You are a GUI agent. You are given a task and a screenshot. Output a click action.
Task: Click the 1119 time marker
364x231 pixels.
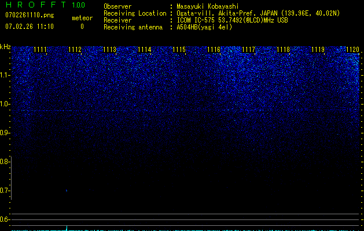318,50
